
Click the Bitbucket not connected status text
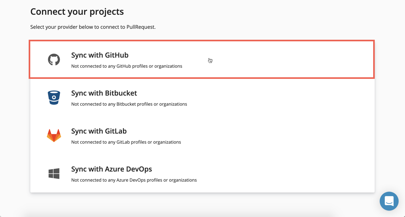129,104
